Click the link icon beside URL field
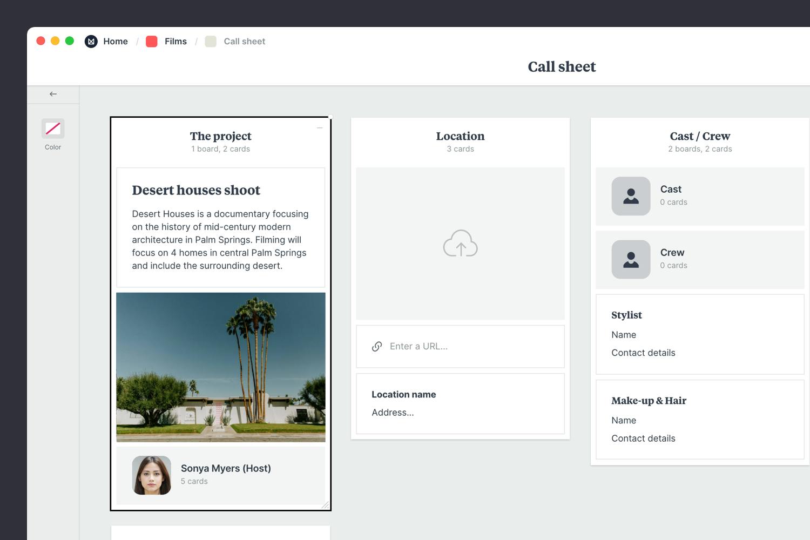The image size is (810, 540). [x=377, y=347]
